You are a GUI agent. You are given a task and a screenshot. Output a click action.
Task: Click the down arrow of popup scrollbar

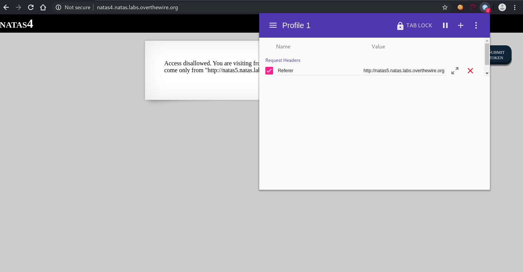pos(487,73)
